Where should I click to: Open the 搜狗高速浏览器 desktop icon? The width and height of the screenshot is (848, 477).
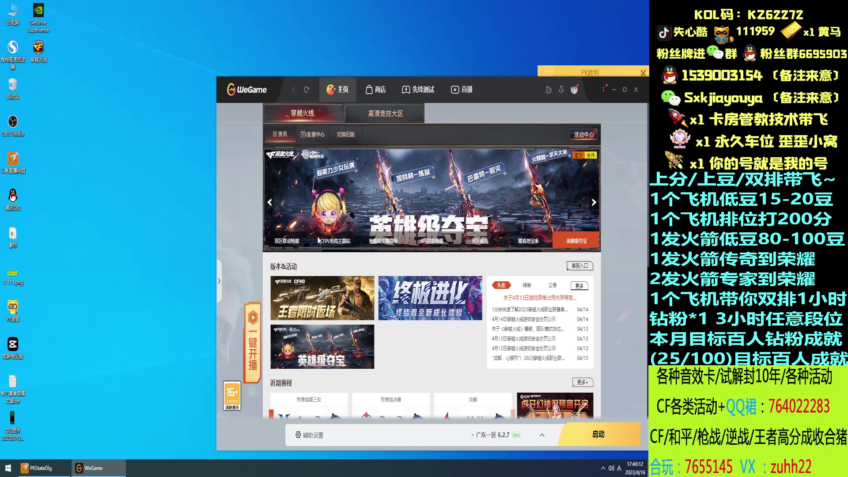click(x=13, y=55)
